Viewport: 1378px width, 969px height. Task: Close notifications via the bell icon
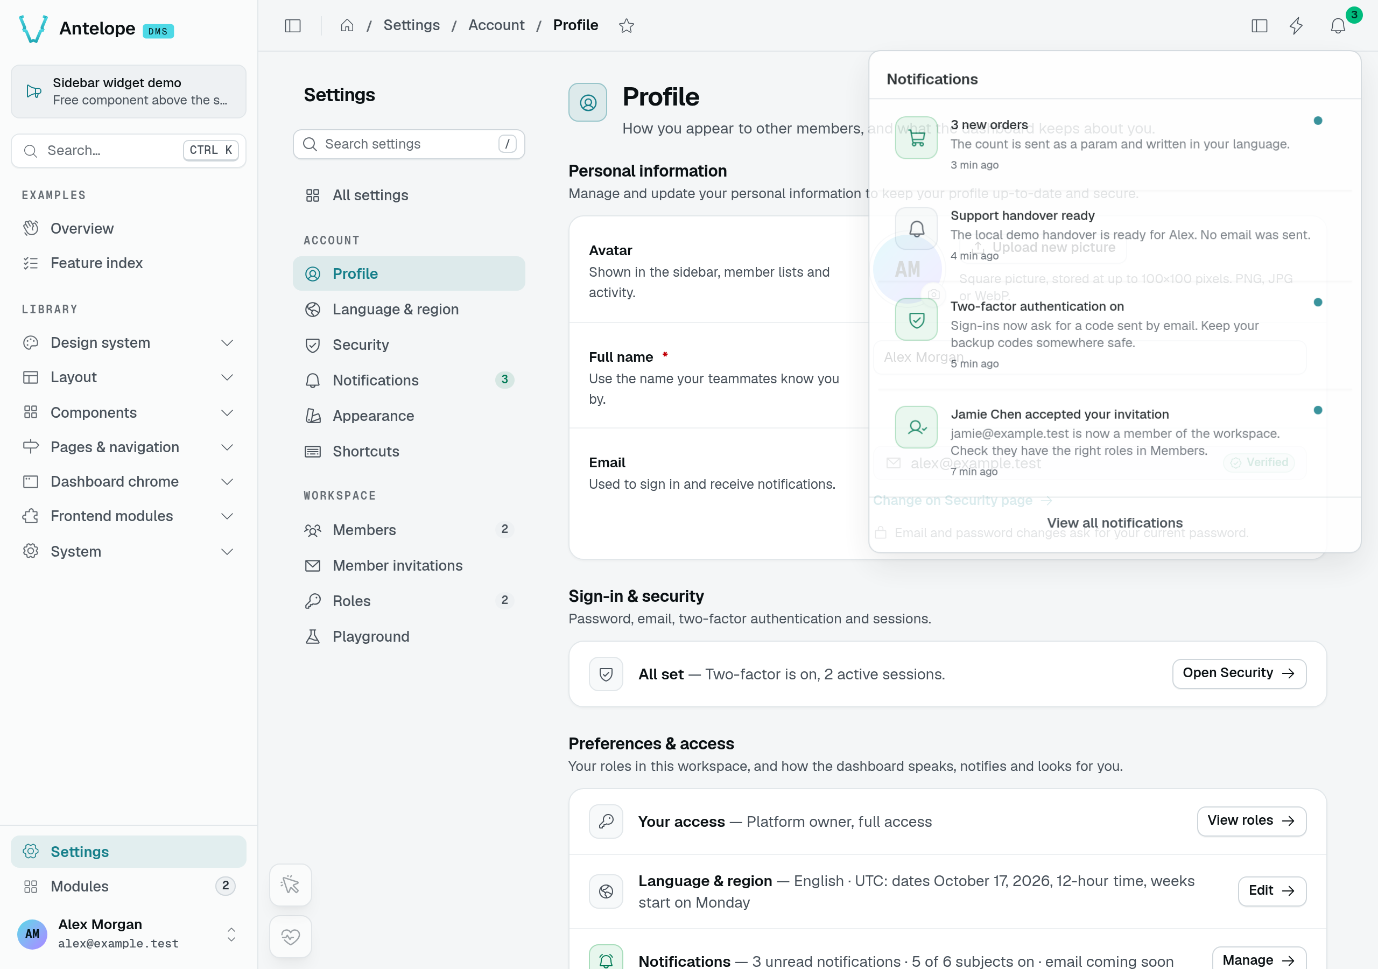pos(1338,25)
